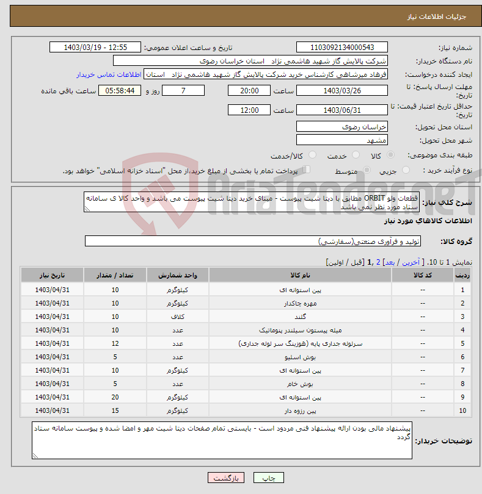
Task: Select the خدمت radio button
Action: point(356,155)
